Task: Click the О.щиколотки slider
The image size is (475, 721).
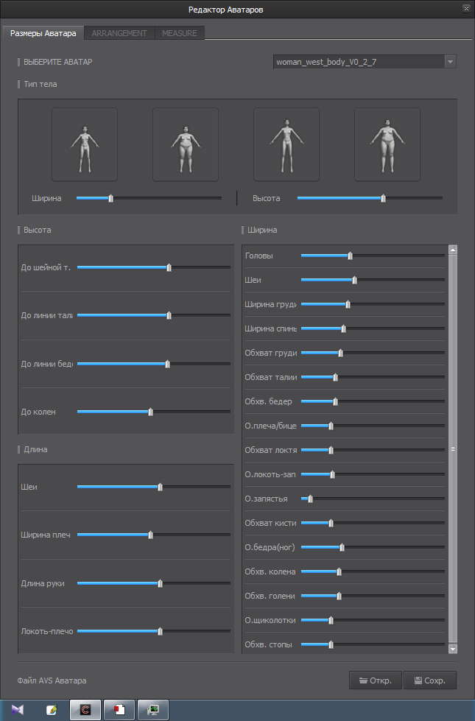Action: click(x=373, y=620)
